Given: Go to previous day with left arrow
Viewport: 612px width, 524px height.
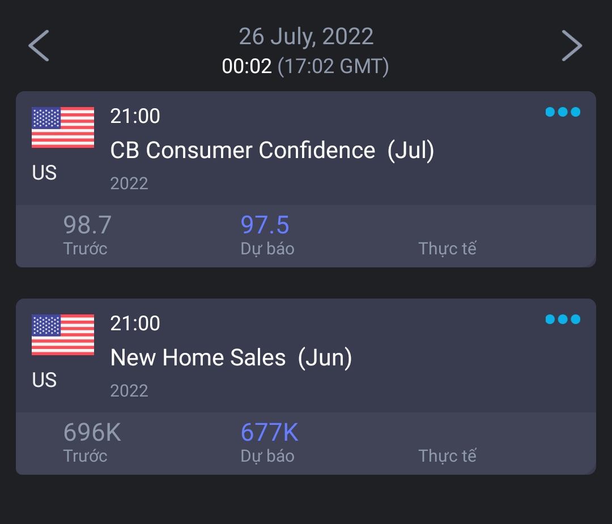Looking at the screenshot, I should (39, 45).
